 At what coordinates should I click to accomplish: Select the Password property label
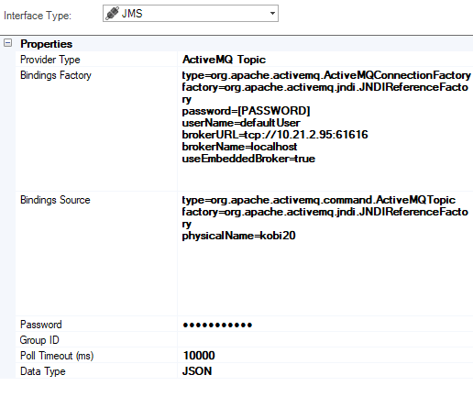41,325
